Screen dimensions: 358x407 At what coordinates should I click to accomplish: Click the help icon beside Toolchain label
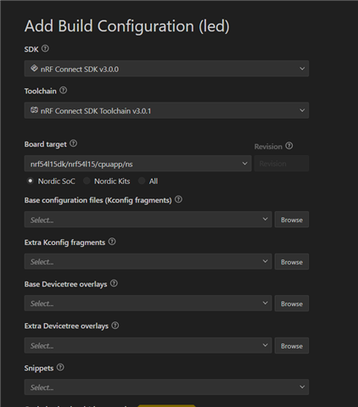64,91
